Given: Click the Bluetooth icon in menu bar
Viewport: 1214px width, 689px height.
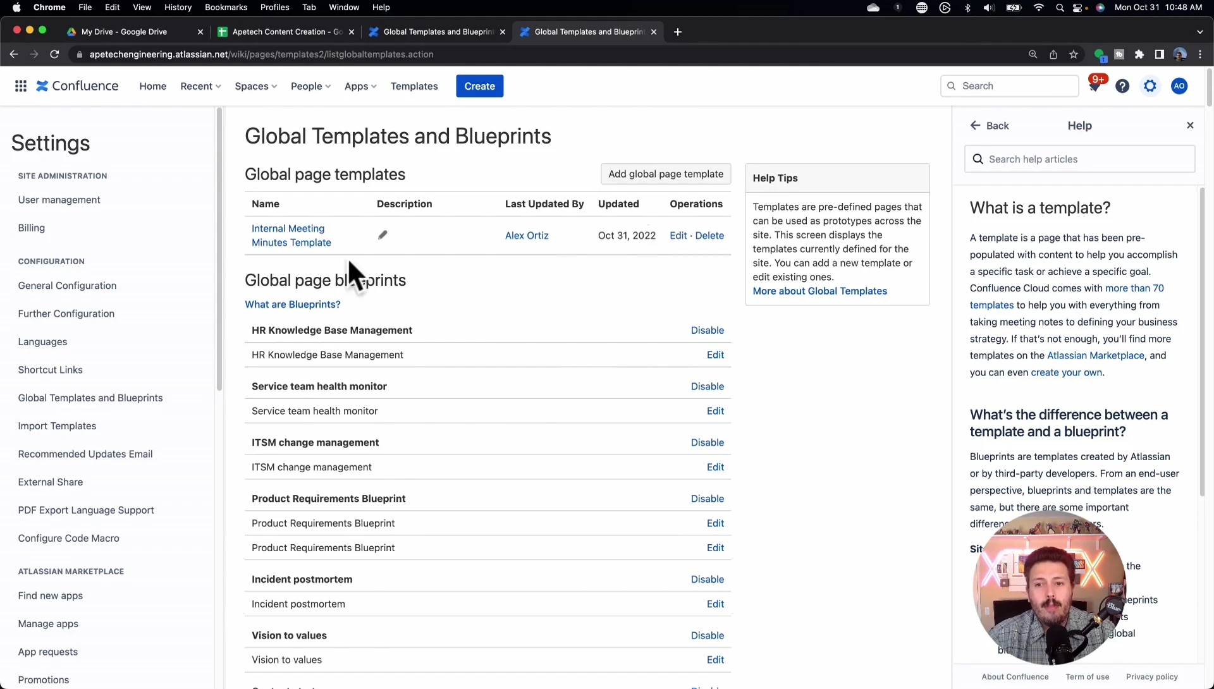Looking at the screenshot, I should click(967, 8).
